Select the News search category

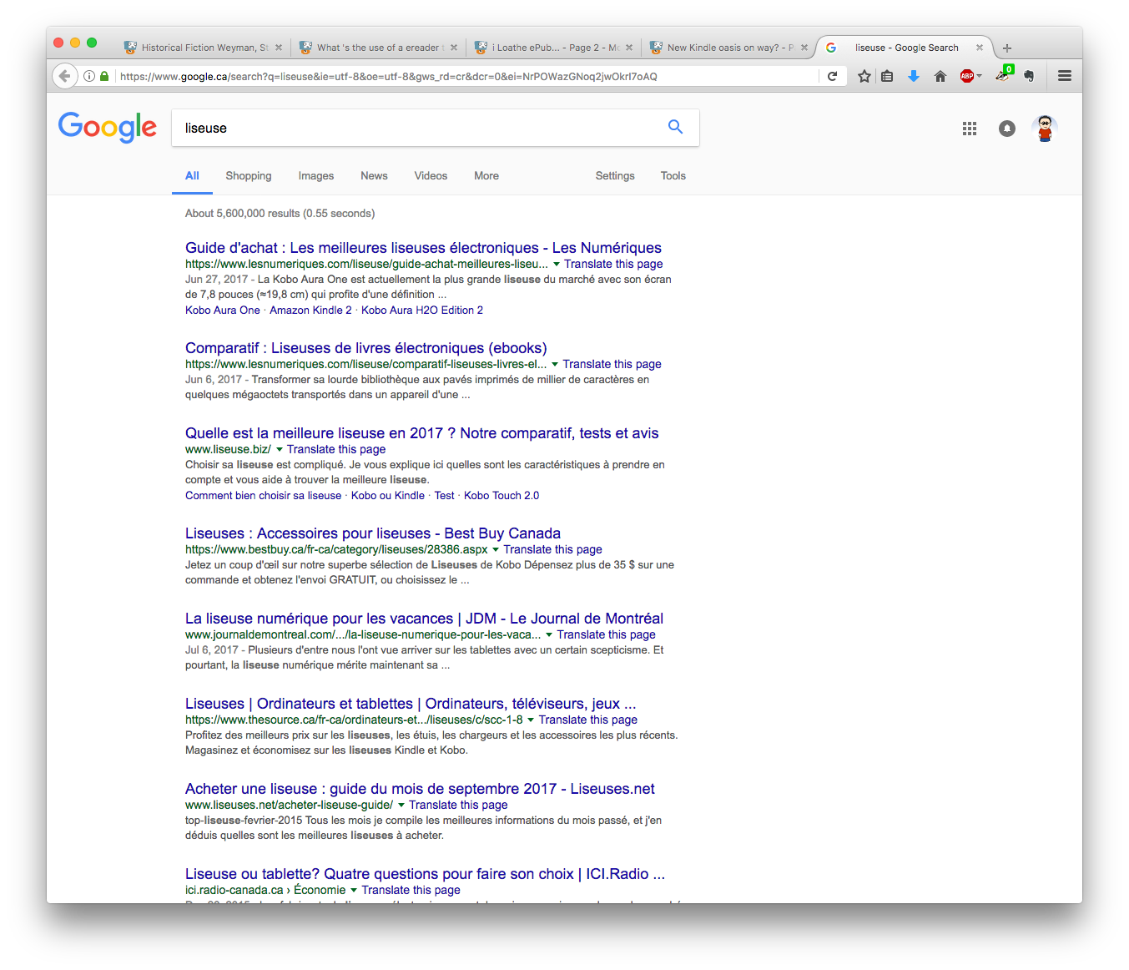[374, 176]
